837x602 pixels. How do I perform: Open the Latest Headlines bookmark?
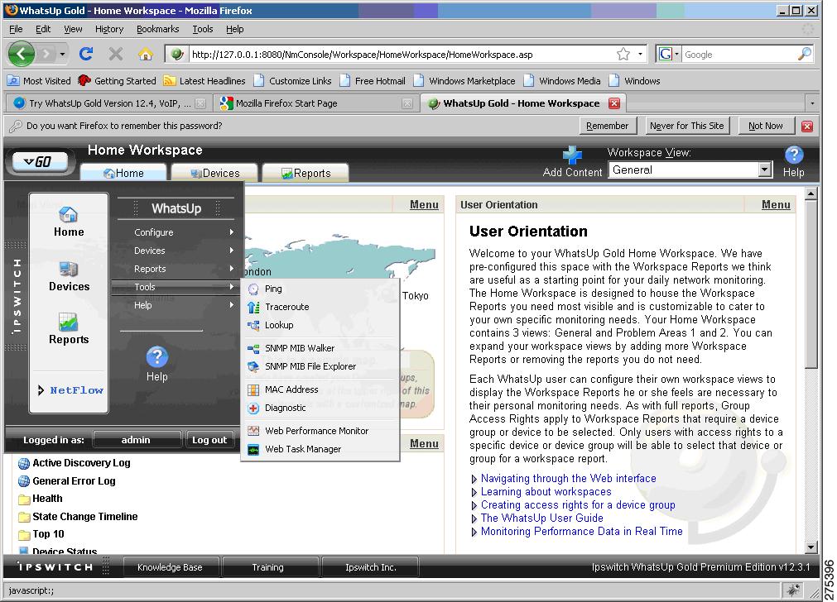(x=204, y=81)
